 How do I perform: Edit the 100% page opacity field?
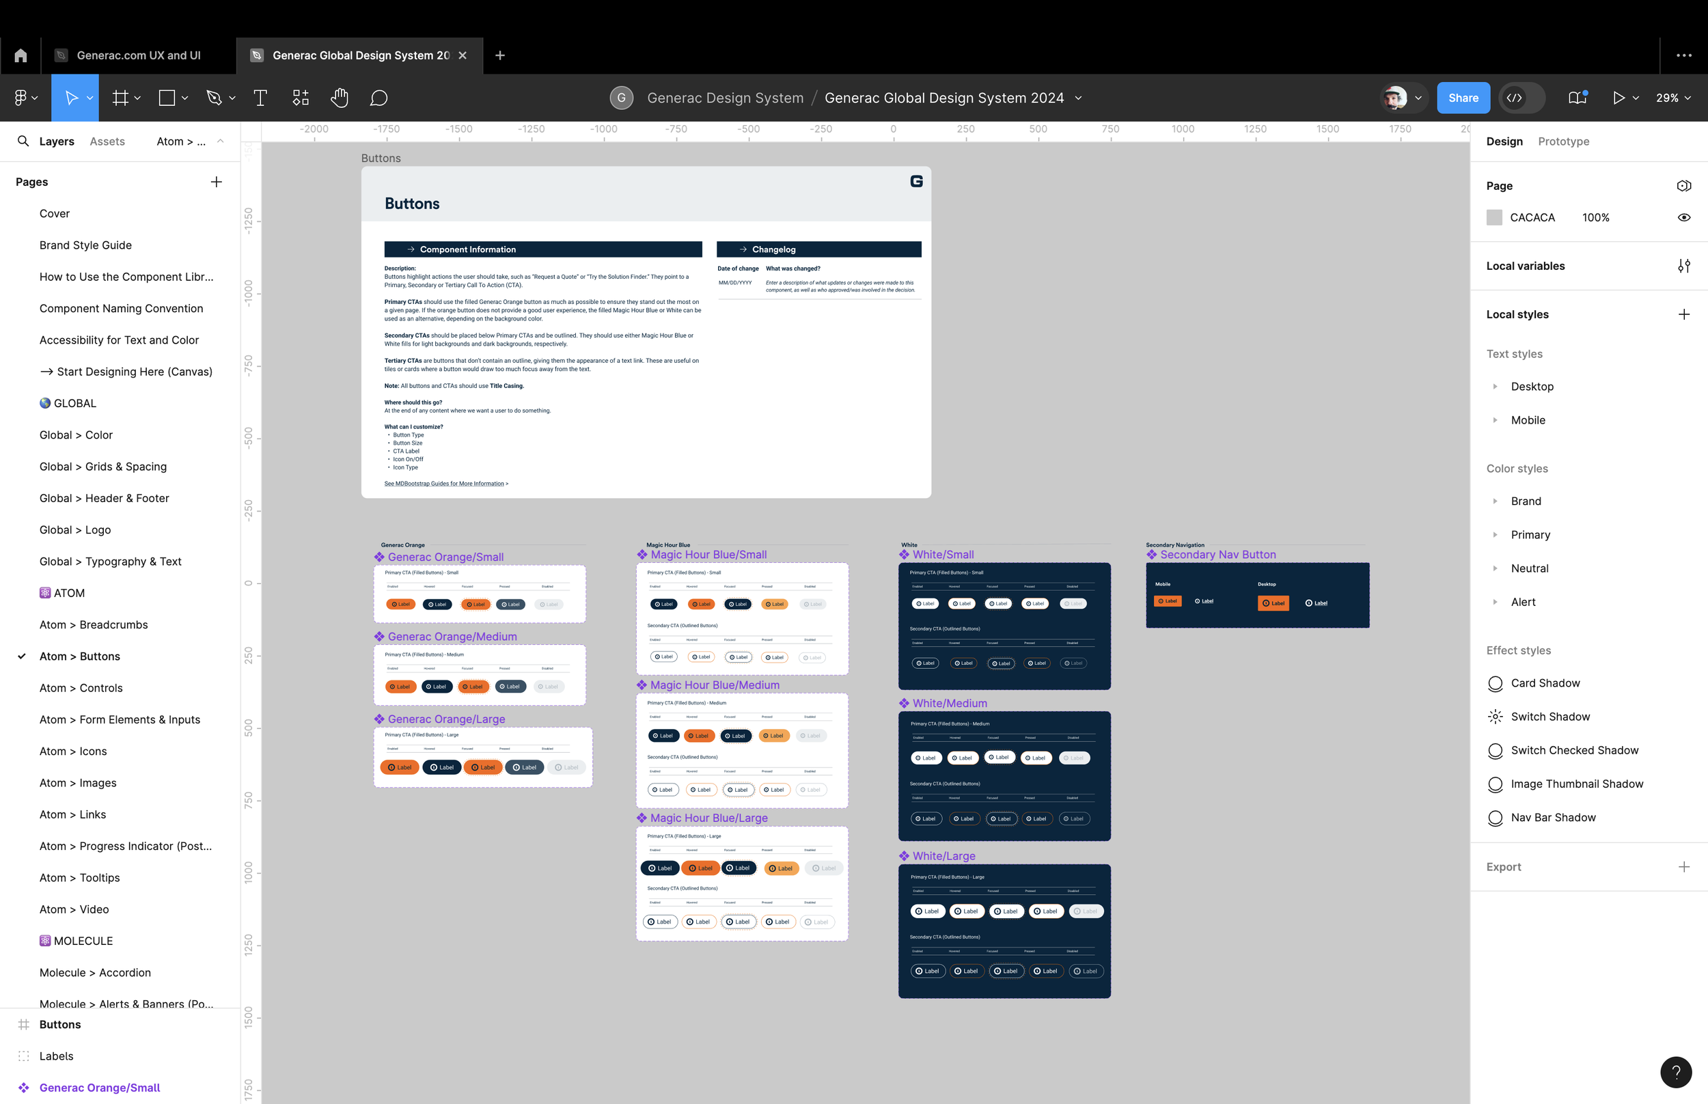1595,217
